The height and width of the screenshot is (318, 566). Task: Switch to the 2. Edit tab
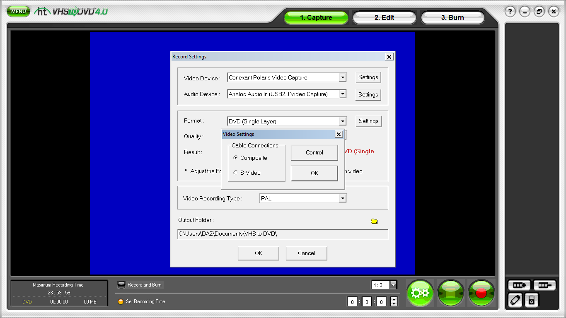coord(384,17)
